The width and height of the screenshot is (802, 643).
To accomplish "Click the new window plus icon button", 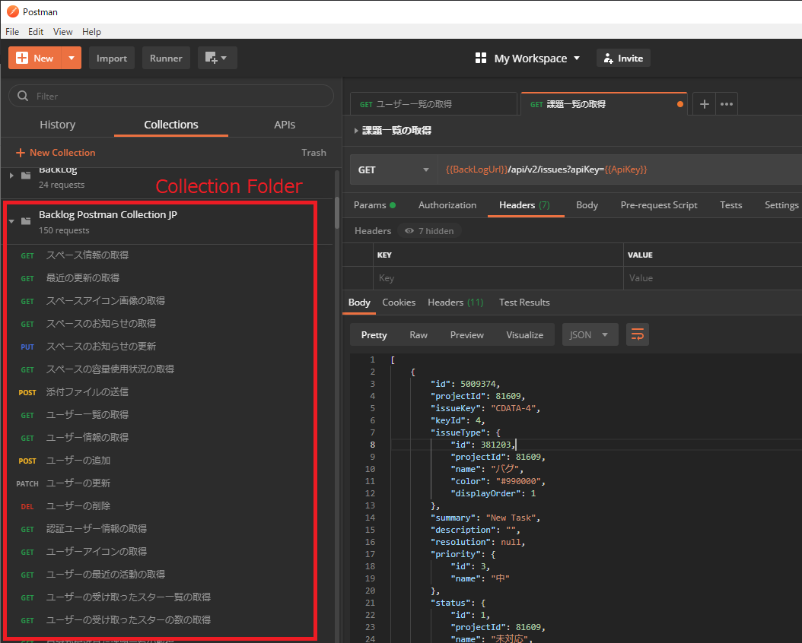I will tap(217, 59).
